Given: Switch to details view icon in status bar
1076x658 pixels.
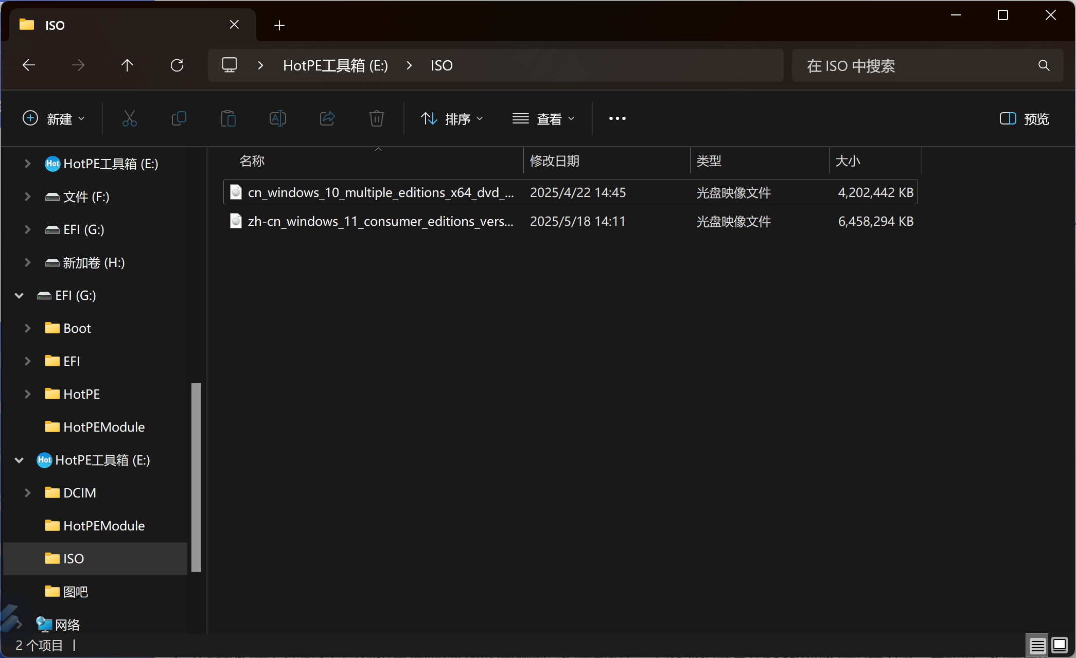Looking at the screenshot, I should 1038,645.
